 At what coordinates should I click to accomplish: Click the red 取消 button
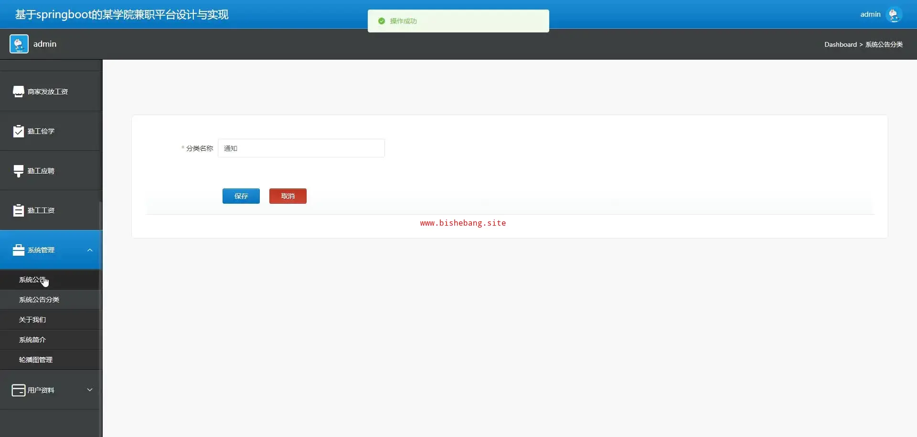click(288, 196)
